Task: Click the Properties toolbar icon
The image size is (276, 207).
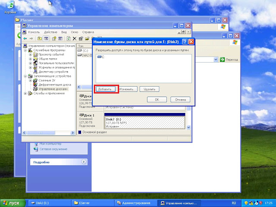Action: 81,38
